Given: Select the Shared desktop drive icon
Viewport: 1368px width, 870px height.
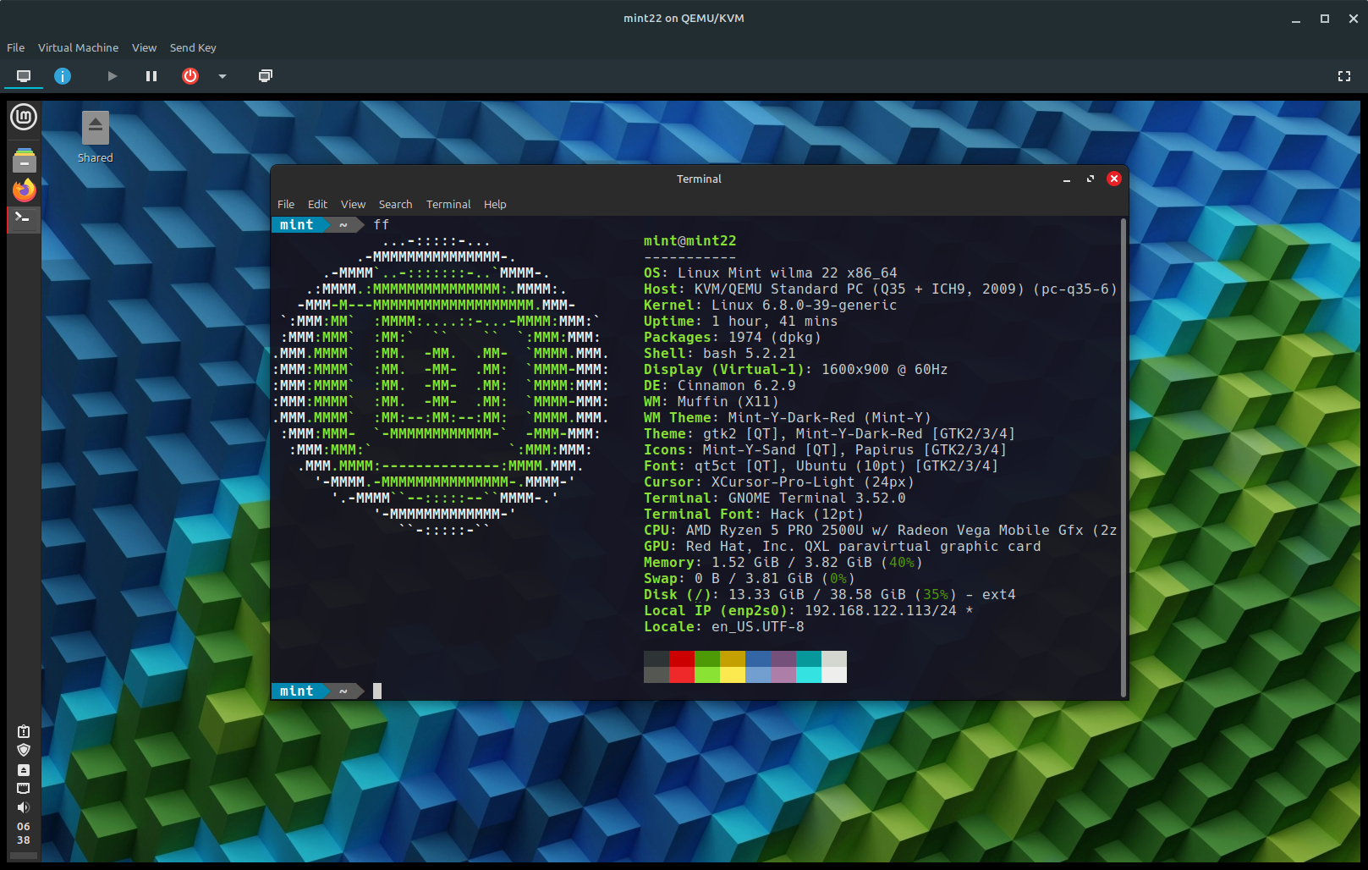Looking at the screenshot, I should click(96, 137).
